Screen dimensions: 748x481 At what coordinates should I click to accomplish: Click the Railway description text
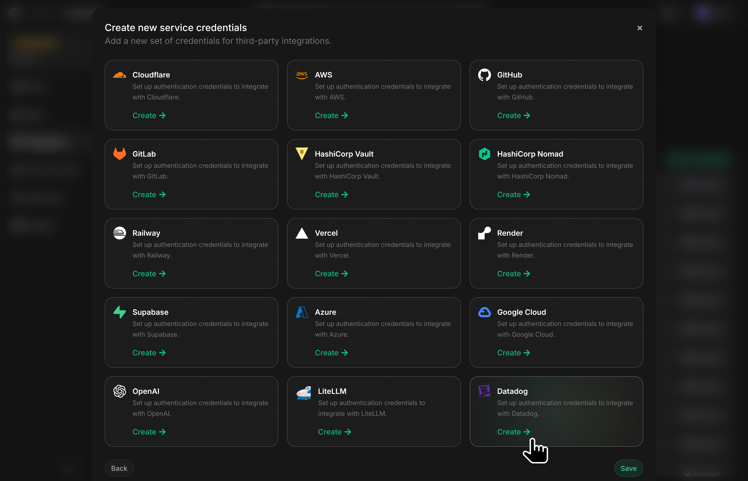click(200, 250)
